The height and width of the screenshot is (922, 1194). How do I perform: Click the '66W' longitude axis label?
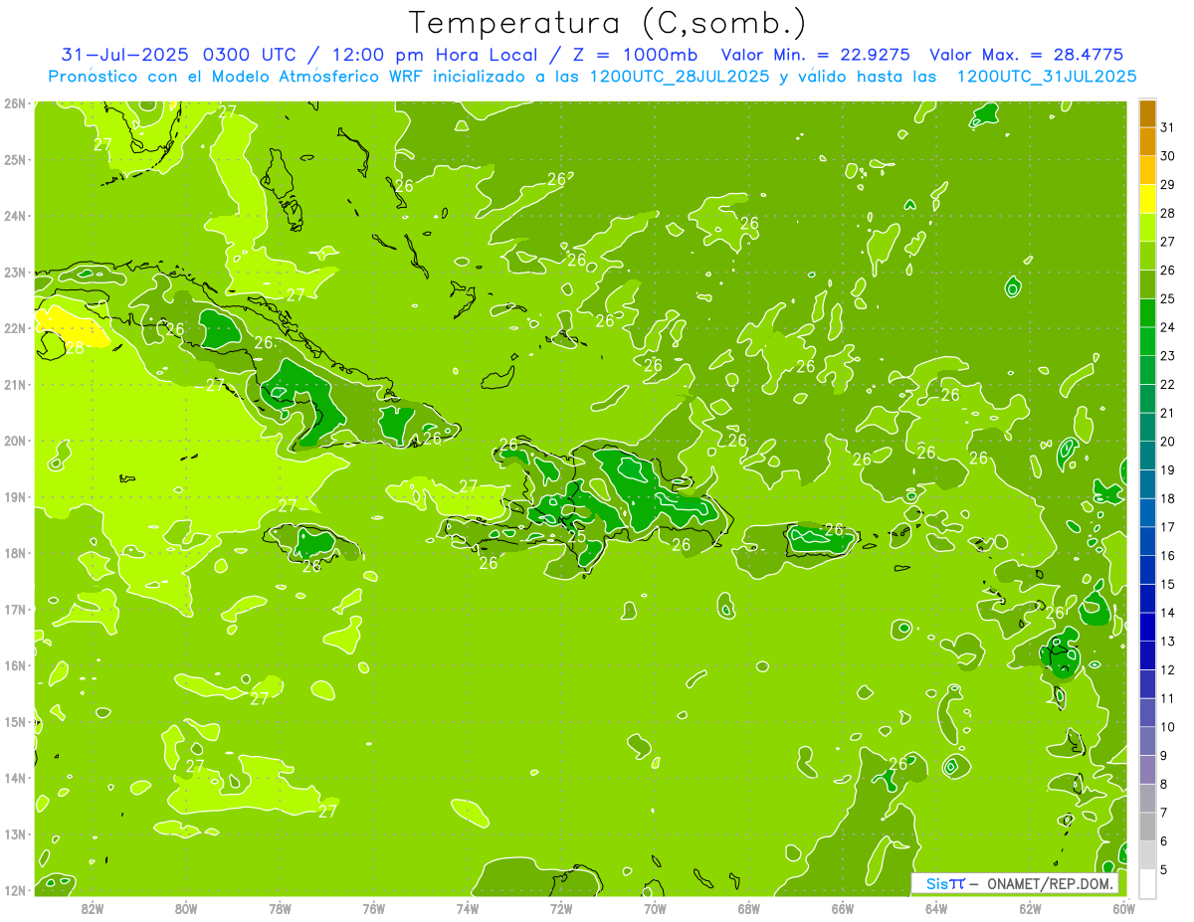pyautogui.click(x=843, y=908)
